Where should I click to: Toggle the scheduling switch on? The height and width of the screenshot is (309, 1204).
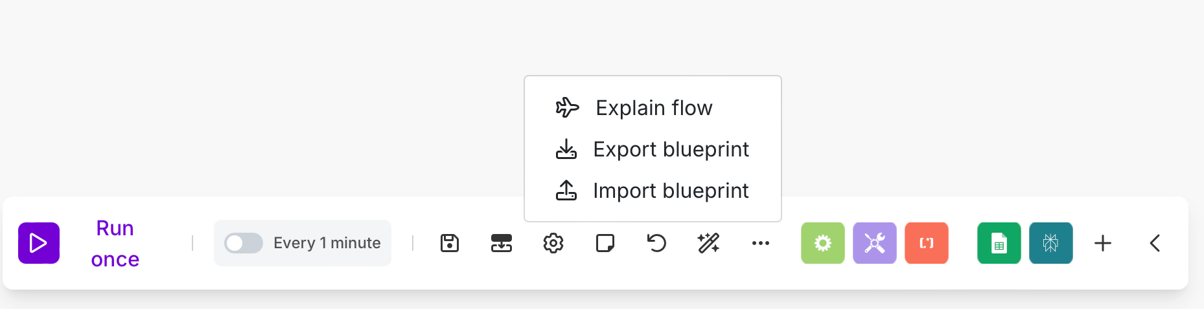tap(244, 243)
